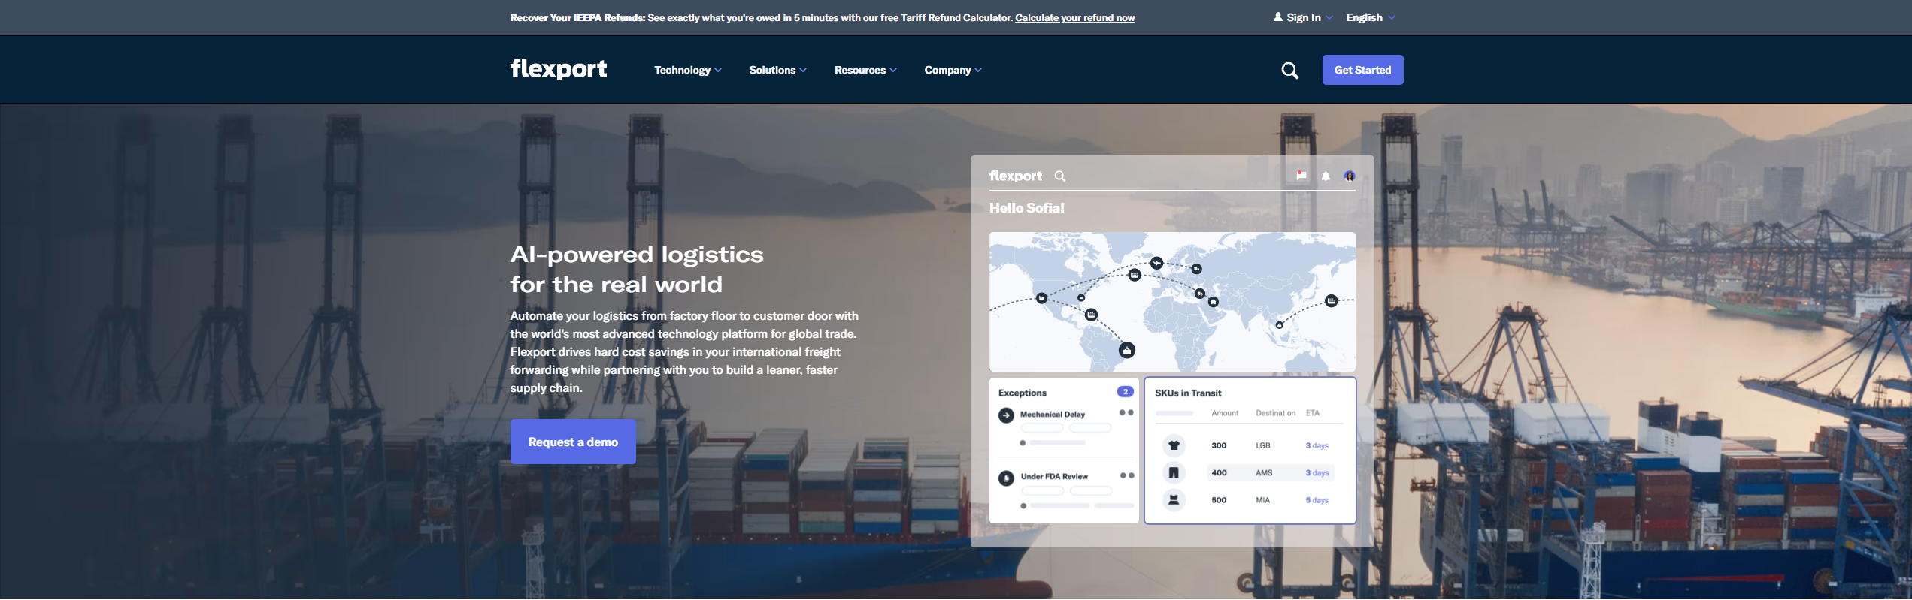Click the 'SKUs in Transit' card title
This screenshot has height=600, width=1912.
pyautogui.click(x=1188, y=393)
